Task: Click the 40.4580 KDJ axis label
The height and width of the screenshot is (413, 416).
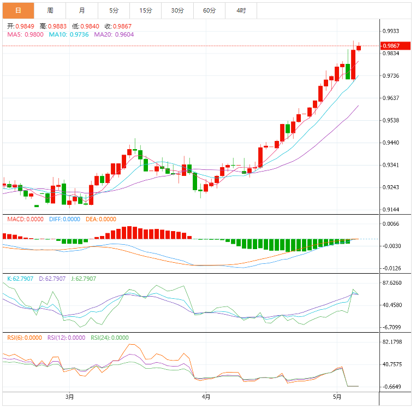Action: [392, 305]
